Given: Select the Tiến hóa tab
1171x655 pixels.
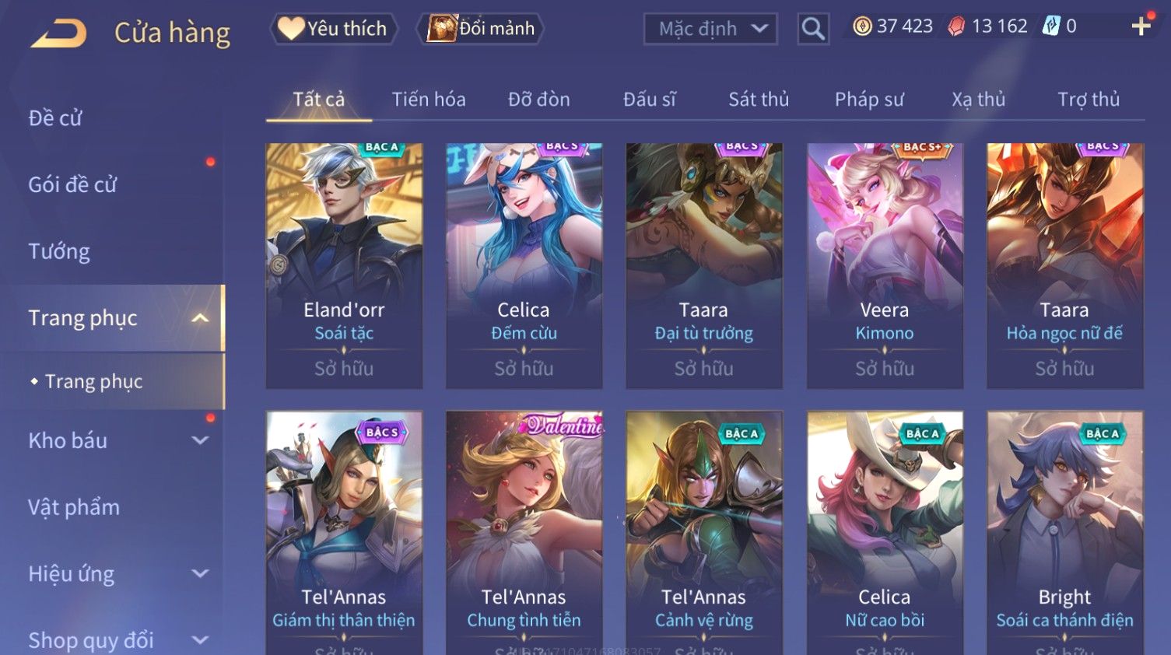Looking at the screenshot, I should 429,100.
